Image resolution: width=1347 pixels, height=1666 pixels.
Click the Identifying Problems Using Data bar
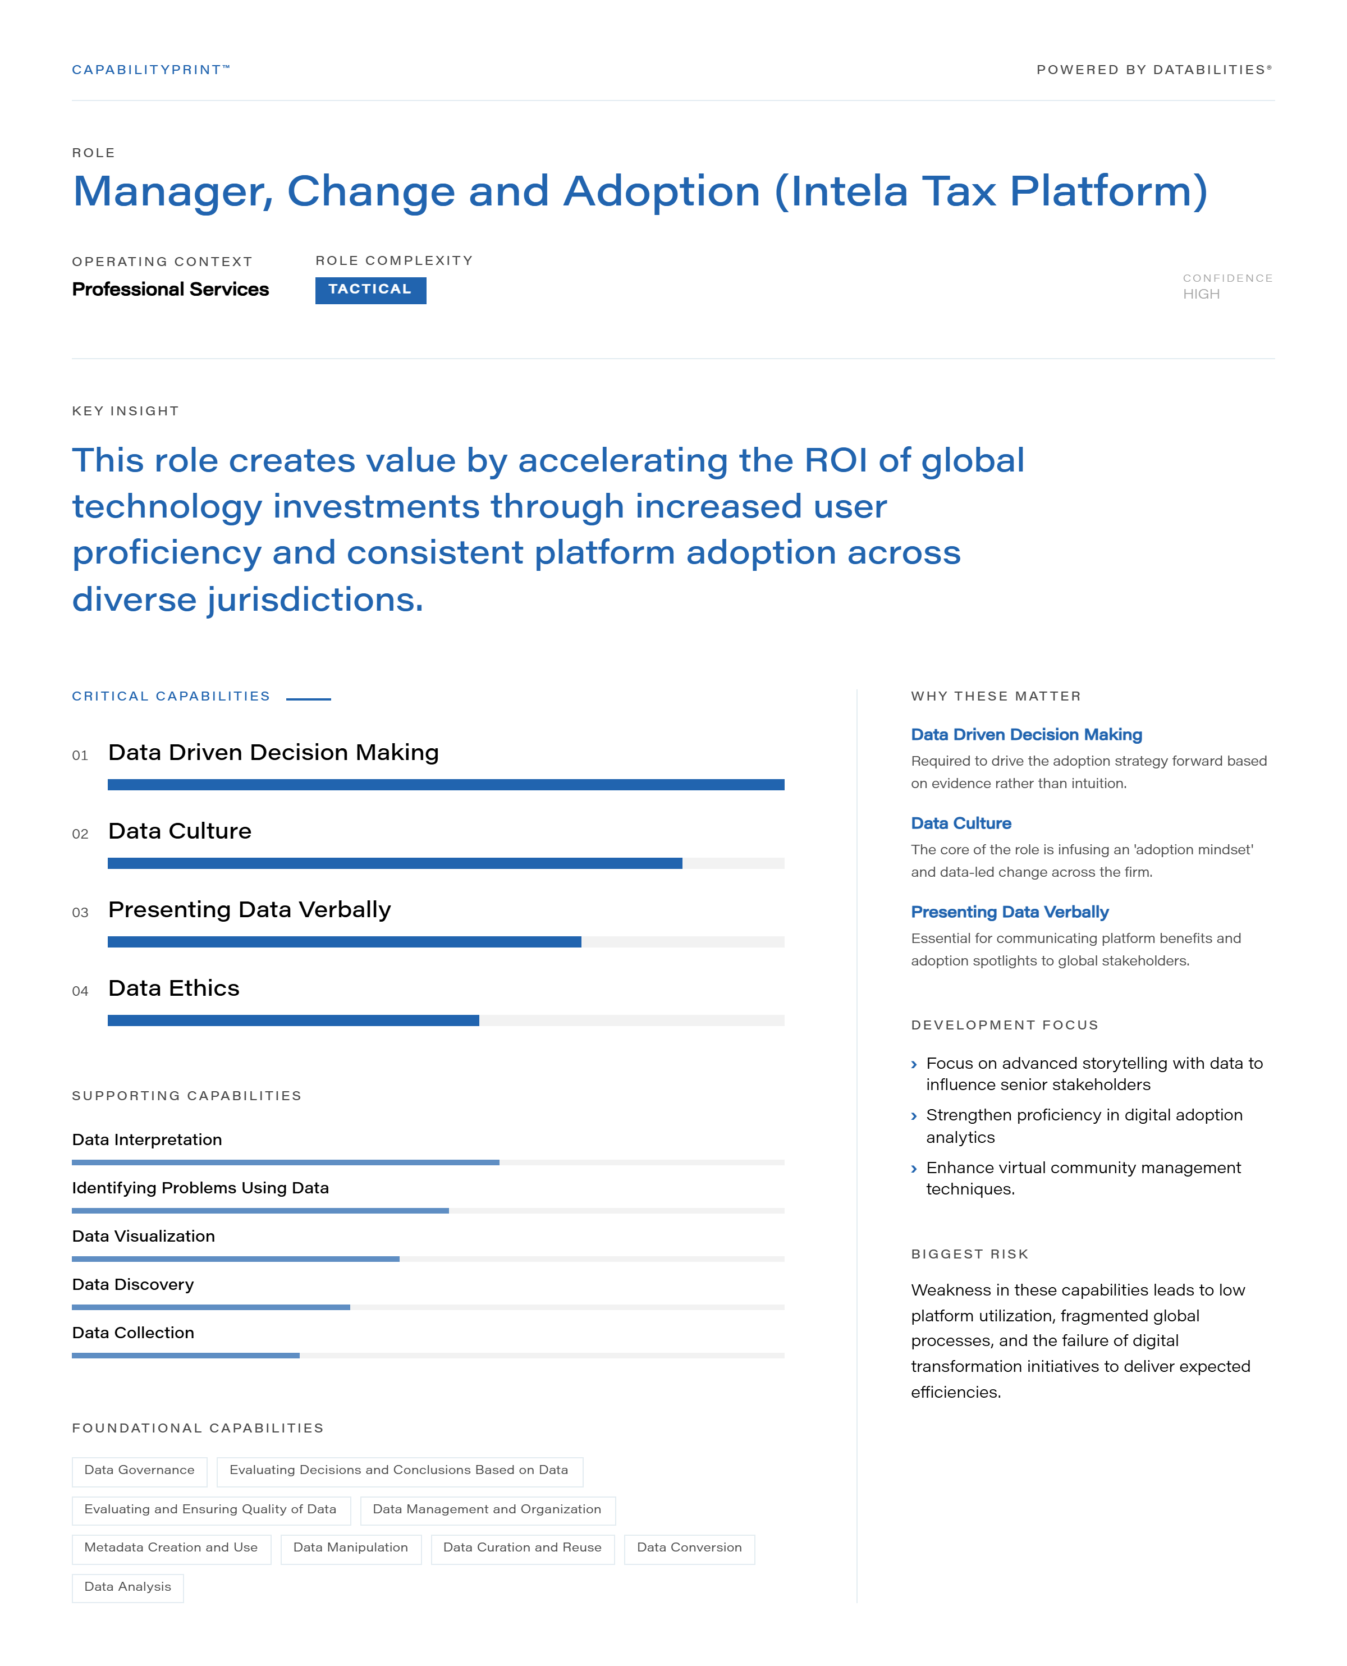click(x=428, y=1211)
